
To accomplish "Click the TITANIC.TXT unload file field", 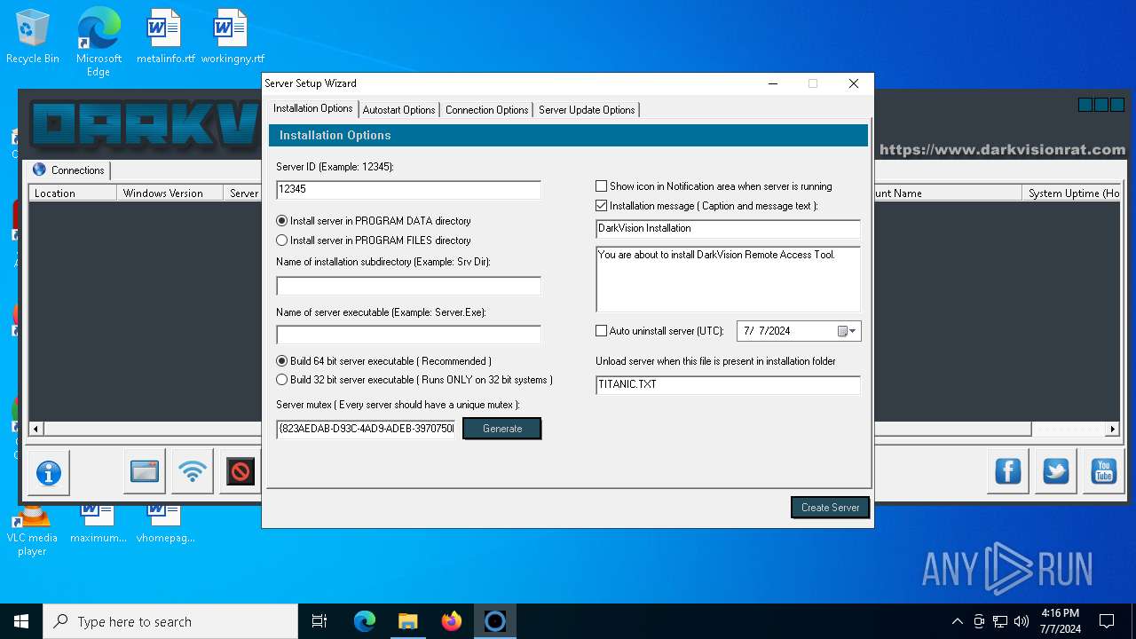I will pyautogui.click(x=728, y=385).
